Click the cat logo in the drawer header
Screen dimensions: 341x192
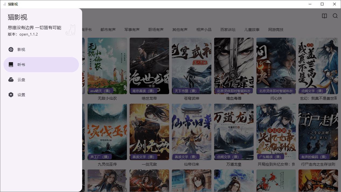pos(71,30)
